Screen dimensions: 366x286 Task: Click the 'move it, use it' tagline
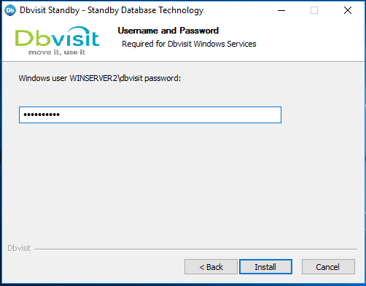click(x=57, y=53)
